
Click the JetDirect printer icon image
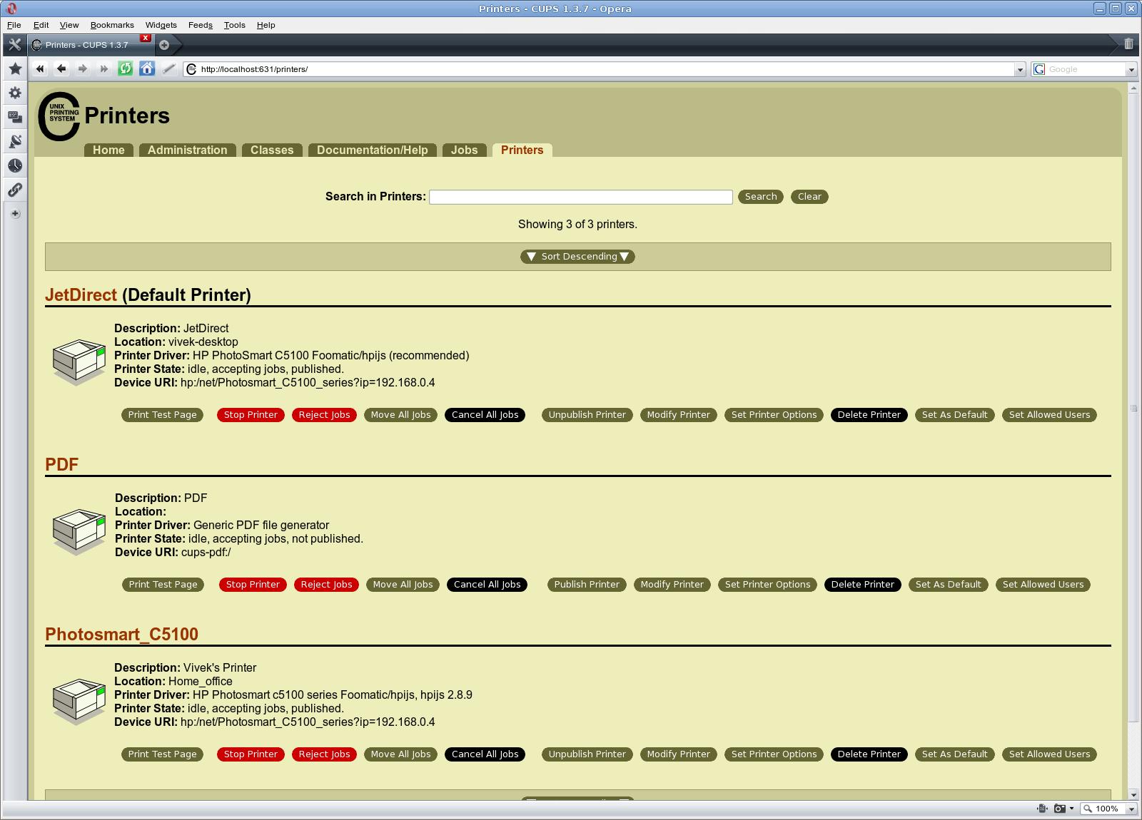[79, 362]
